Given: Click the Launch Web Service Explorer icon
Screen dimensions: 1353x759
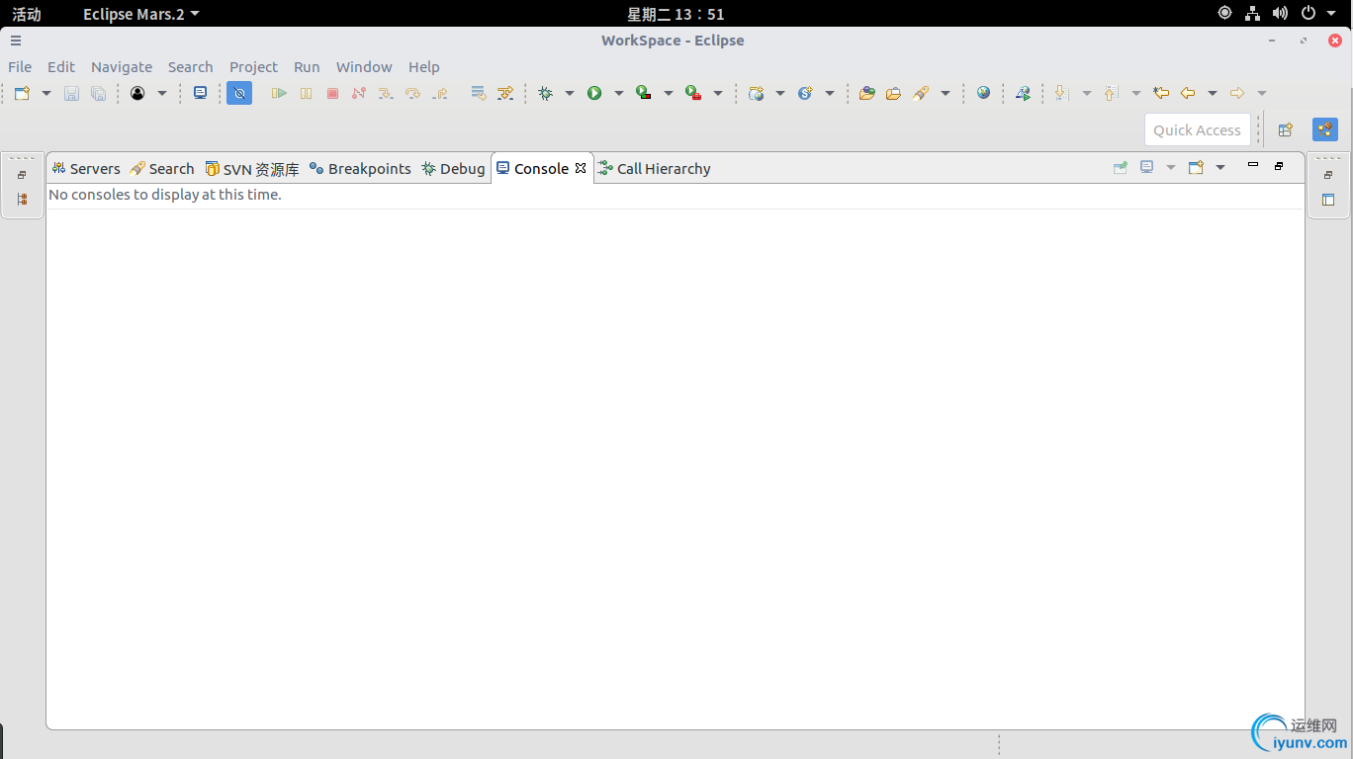Looking at the screenshot, I should [1023, 93].
